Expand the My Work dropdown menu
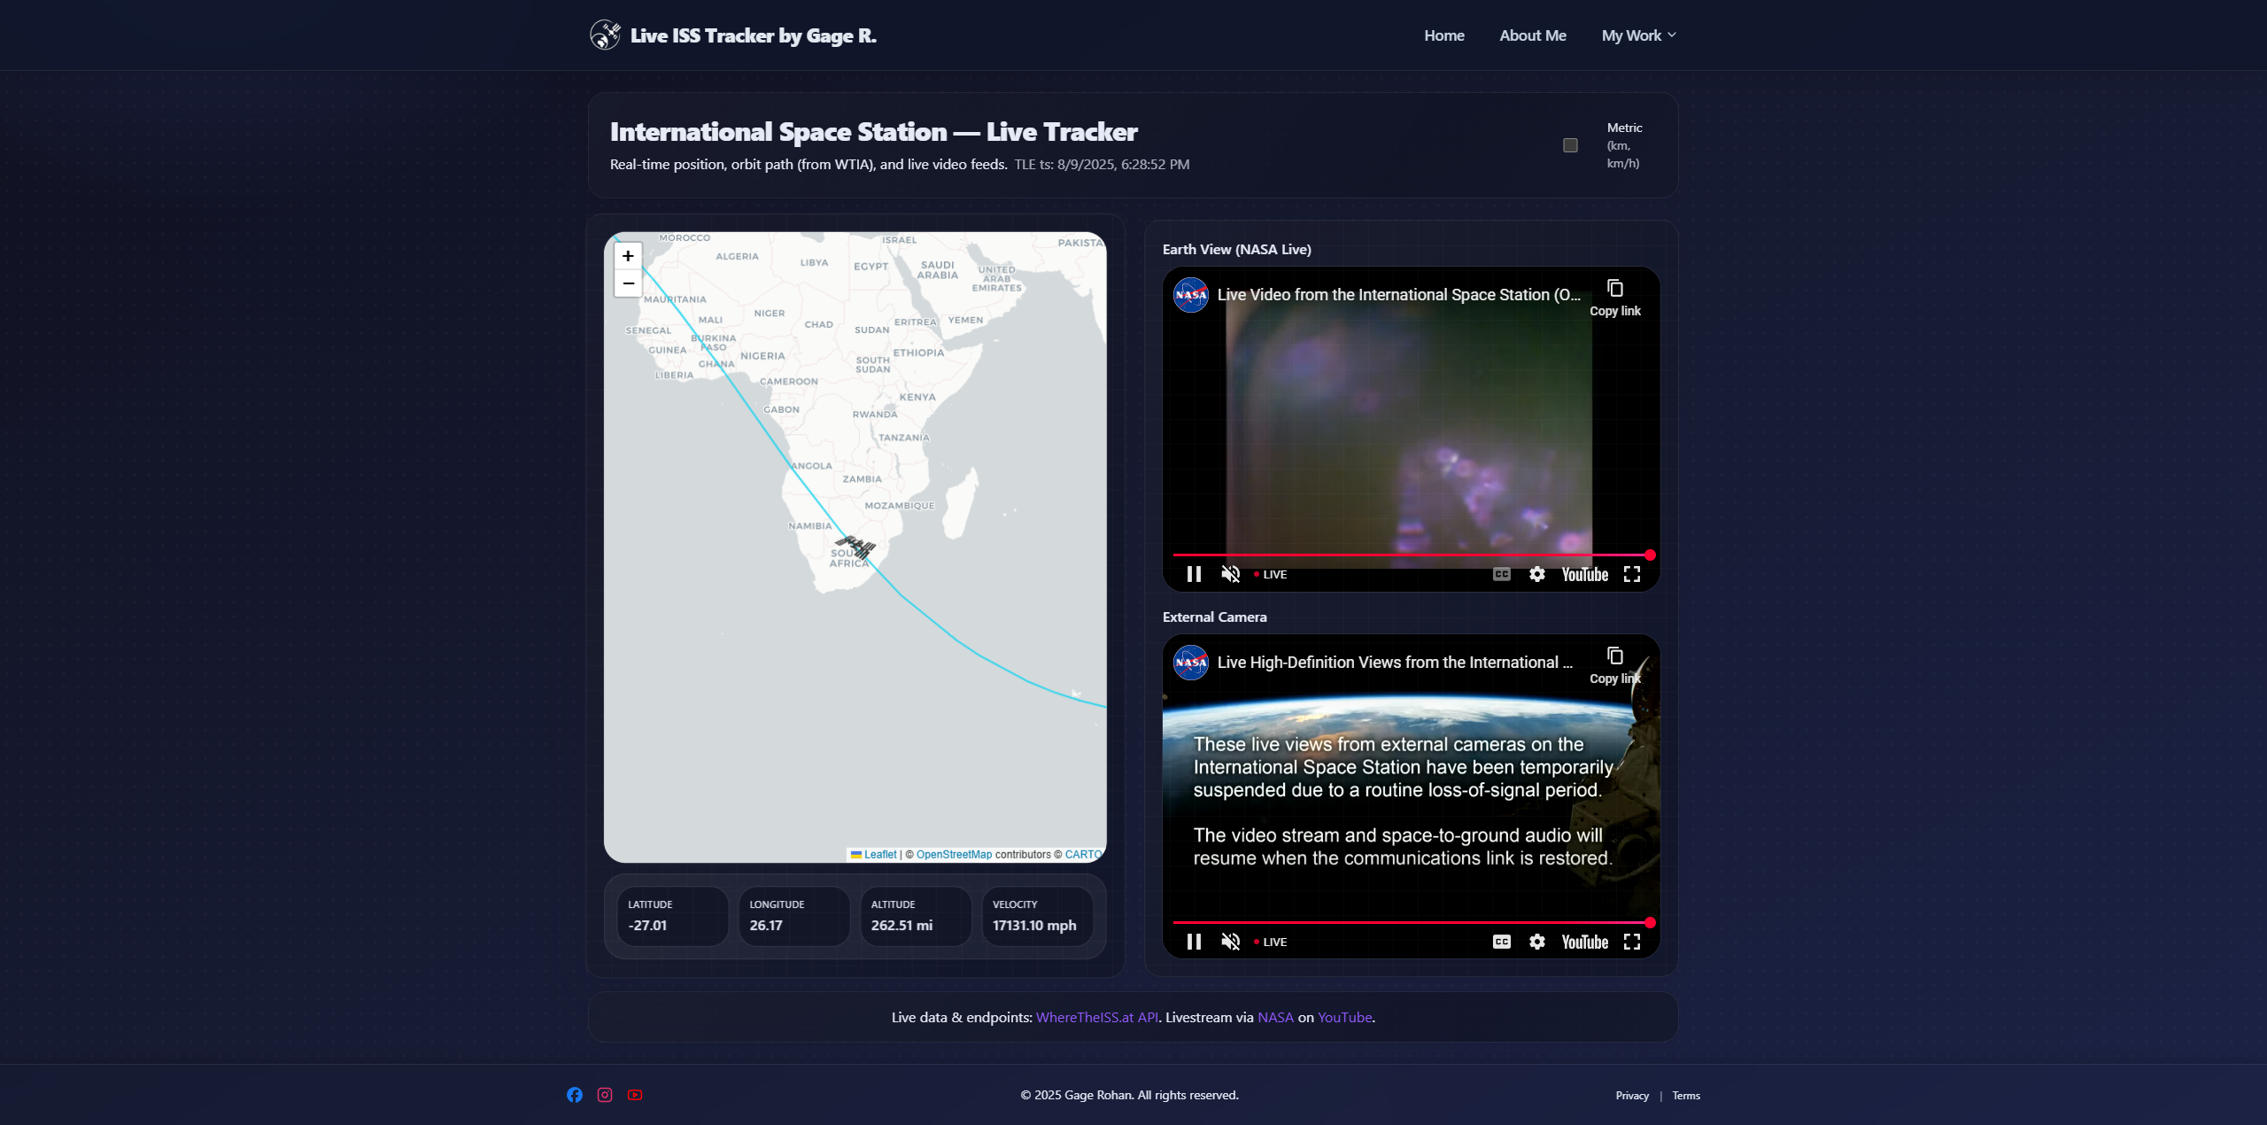Screen dimensions: 2267x1125 click(x=1637, y=35)
